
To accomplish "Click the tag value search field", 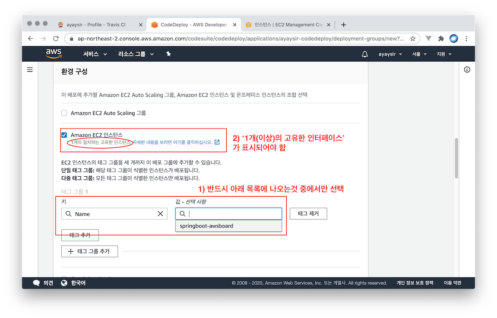I will coord(232,214).
